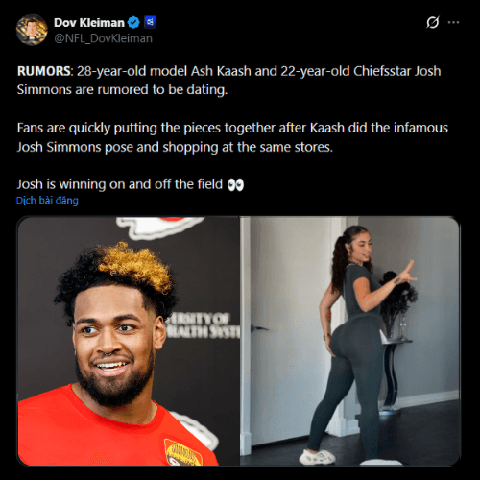Click the jersey patch on the red shirt

click(x=182, y=452)
